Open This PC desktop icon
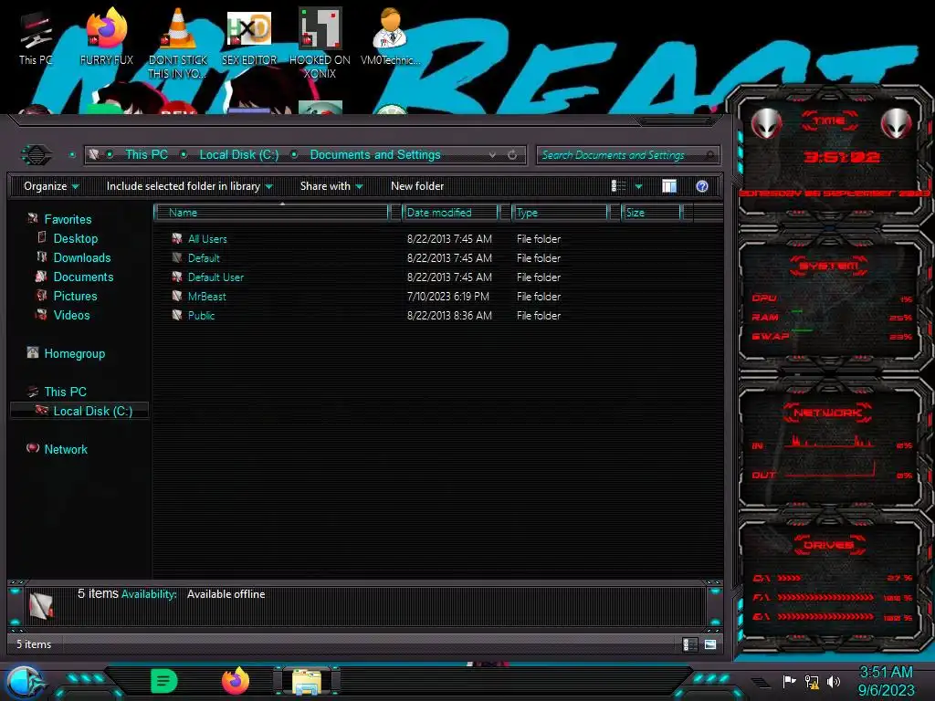The height and width of the screenshot is (701, 935). pyautogui.click(x=36, y=37)
